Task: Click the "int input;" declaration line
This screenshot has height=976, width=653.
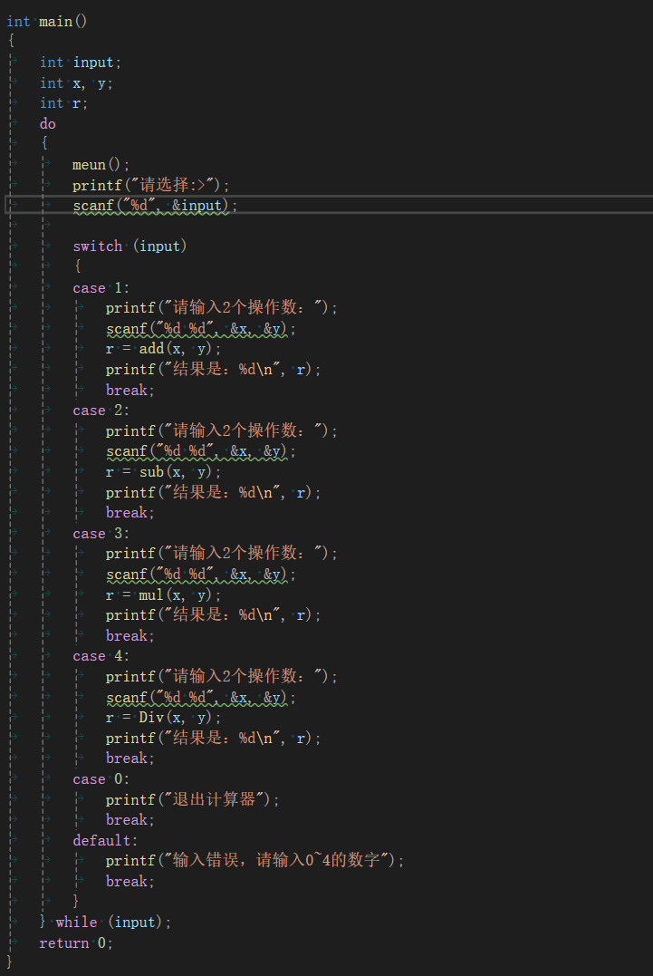Action: [81, 63]
